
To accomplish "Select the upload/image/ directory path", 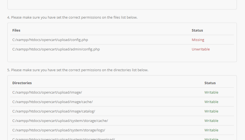I will click(47, 93).
